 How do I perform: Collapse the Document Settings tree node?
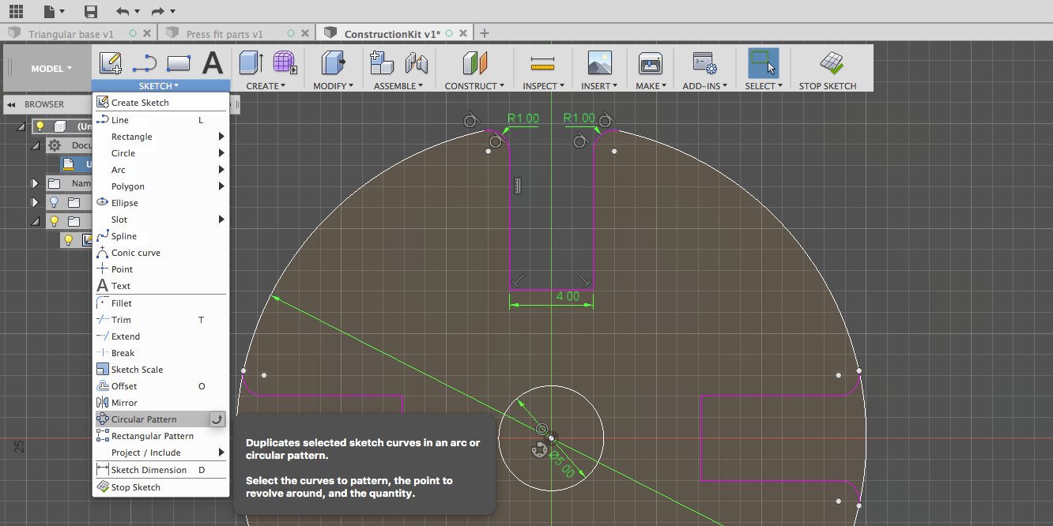35,145
